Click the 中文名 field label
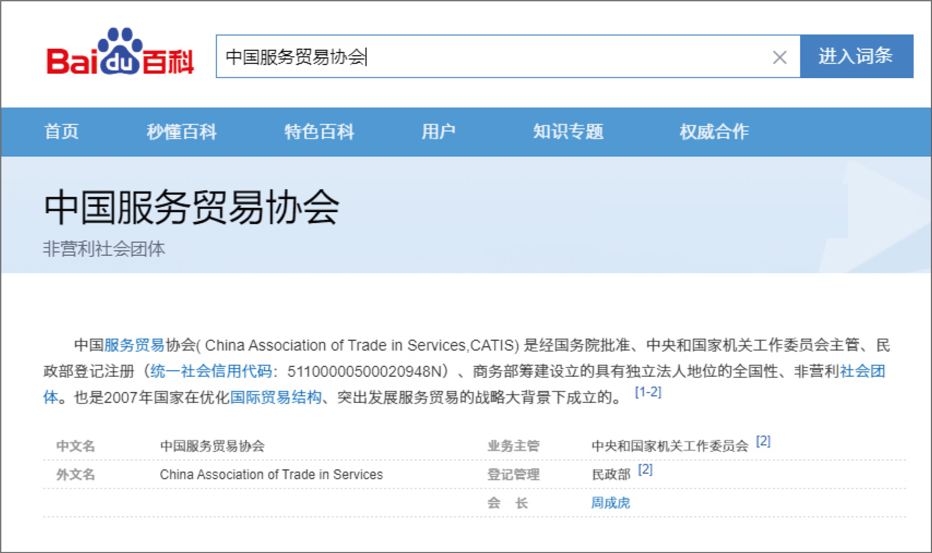Image resolution: width=932 pixels, height=553 pixels. click(76, 446)
